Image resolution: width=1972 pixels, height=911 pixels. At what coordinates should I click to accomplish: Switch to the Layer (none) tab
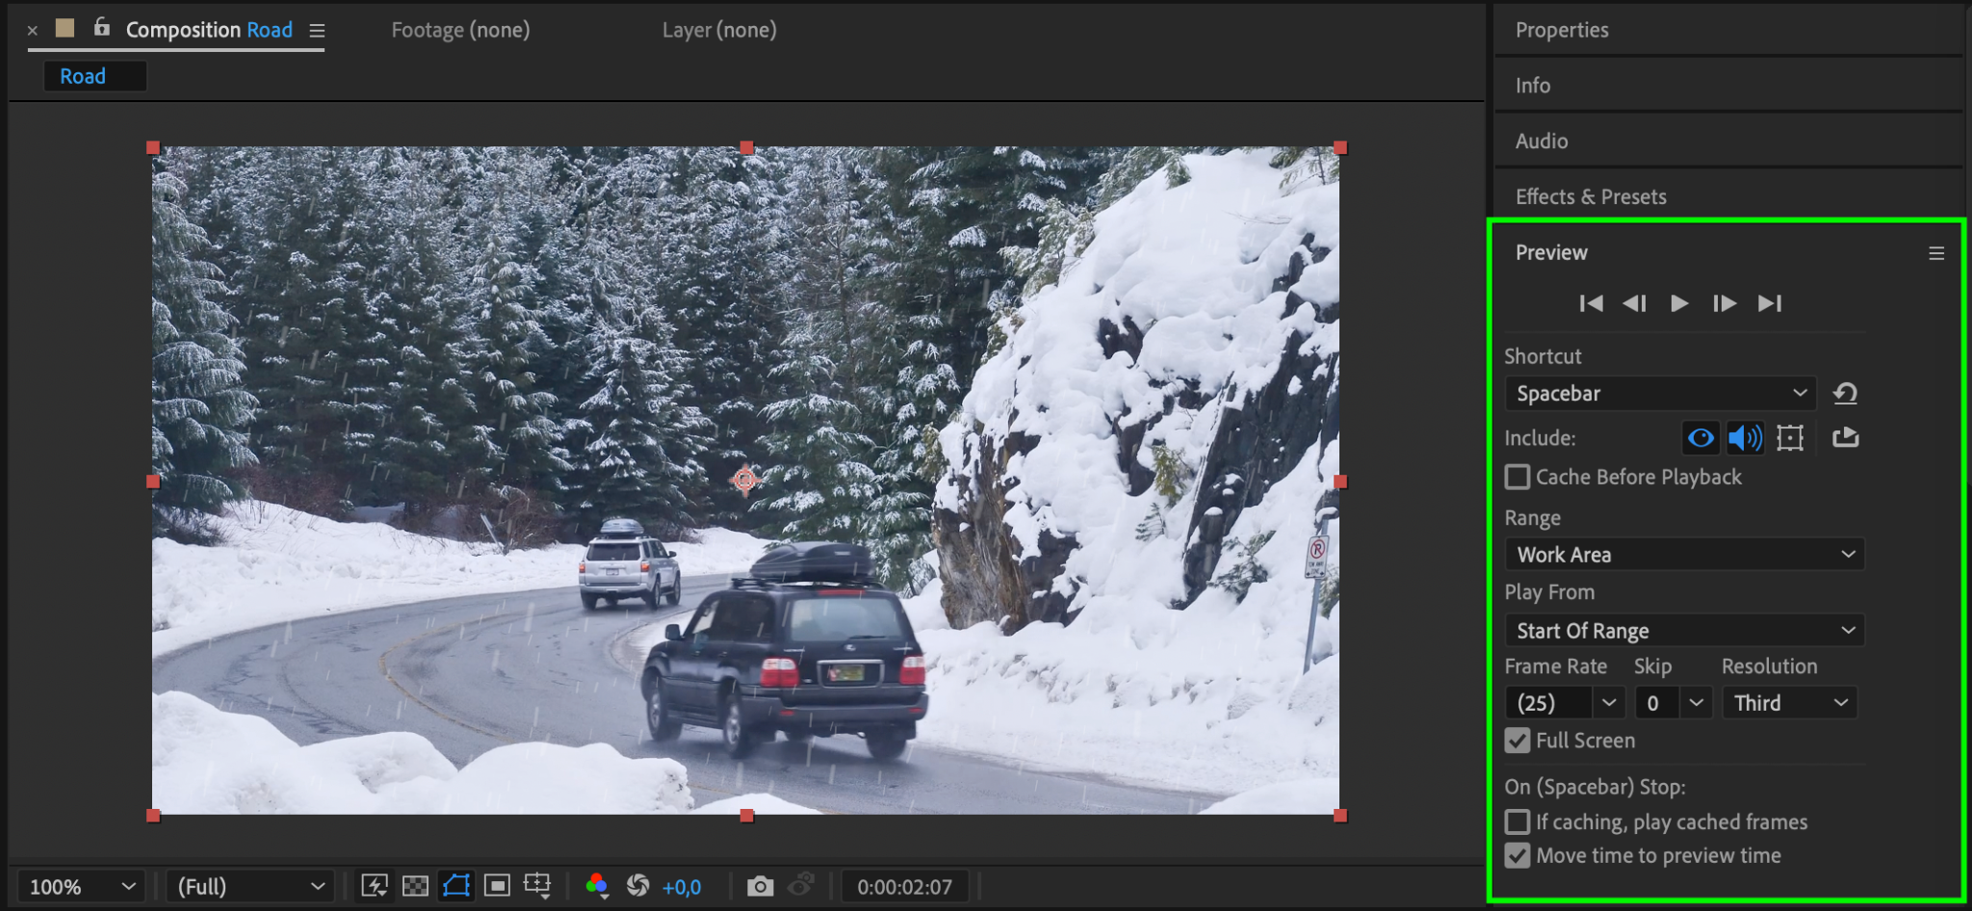tap(719, 30)
